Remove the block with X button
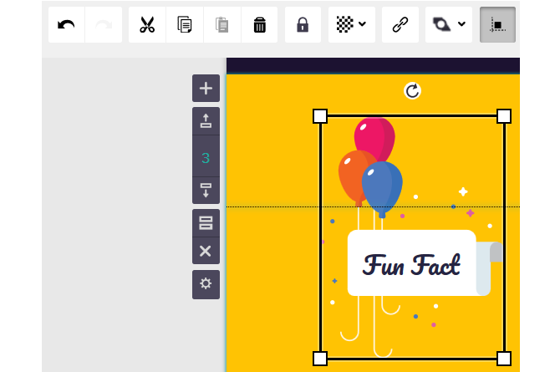The height and width of the screenshot is (372, 560). [x=206, y=251]
